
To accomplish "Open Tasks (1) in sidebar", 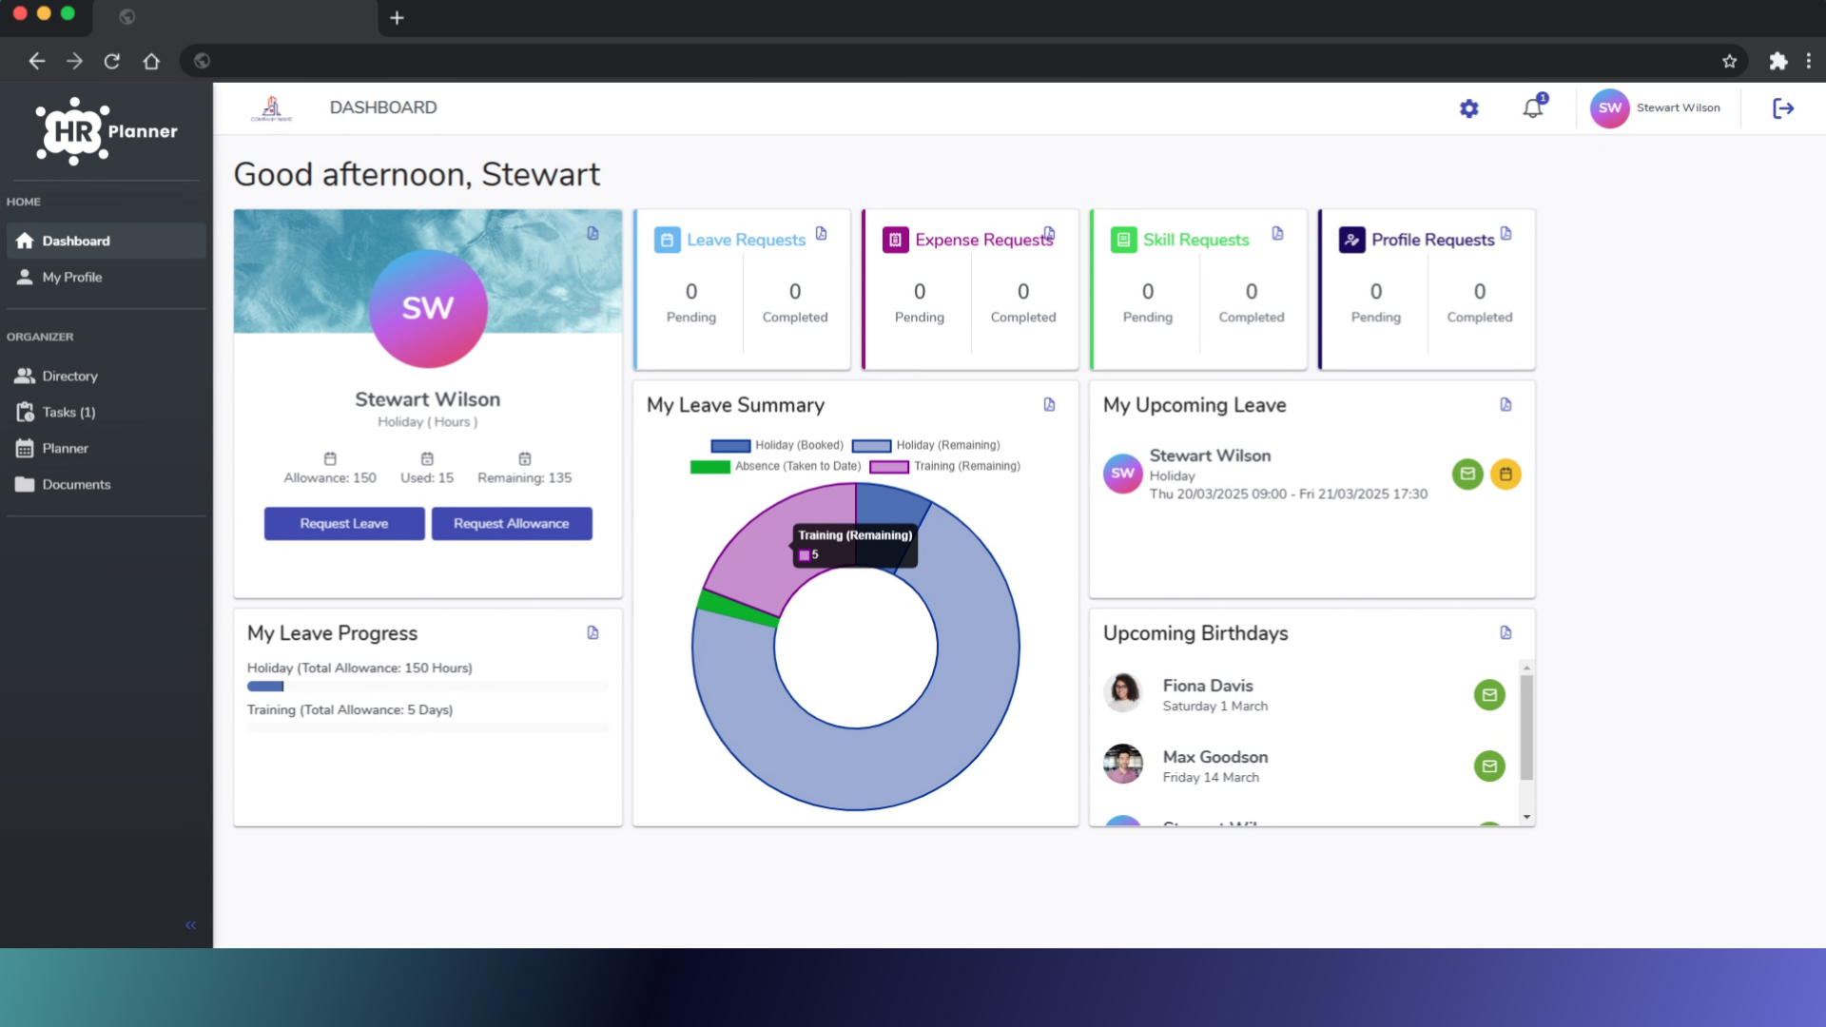I will coord(107,413).
